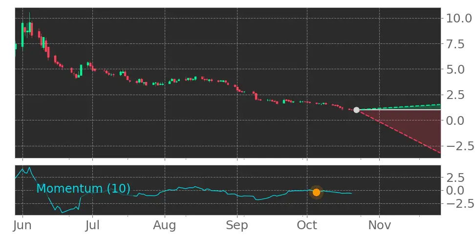The image size is (475, 237).
Task: Click the Aug x-axis label
Action: click(x=165, y=225)
